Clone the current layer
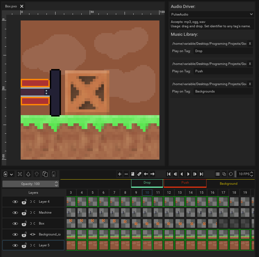 coord(45,174)
